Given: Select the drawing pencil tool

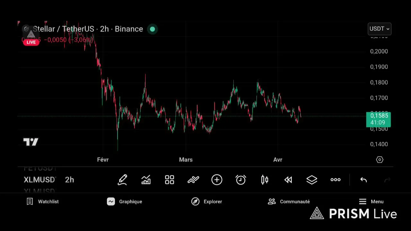Looking at the screenshot, I should coord(122,180).
